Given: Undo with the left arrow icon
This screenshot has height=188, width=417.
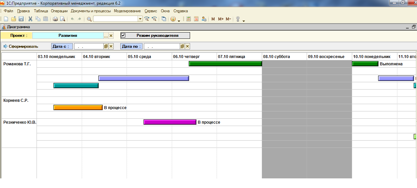Looking at the screenshot, I should click(72, 19).
